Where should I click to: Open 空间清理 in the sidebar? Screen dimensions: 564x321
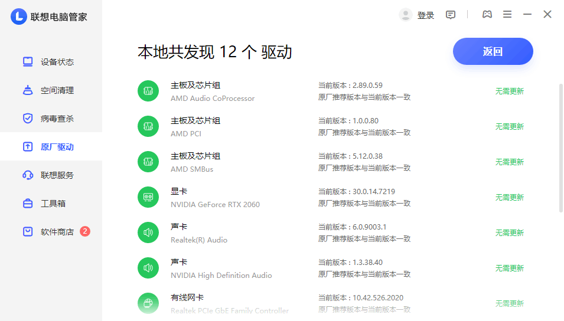pyautogui.click(x=51, y=90)
